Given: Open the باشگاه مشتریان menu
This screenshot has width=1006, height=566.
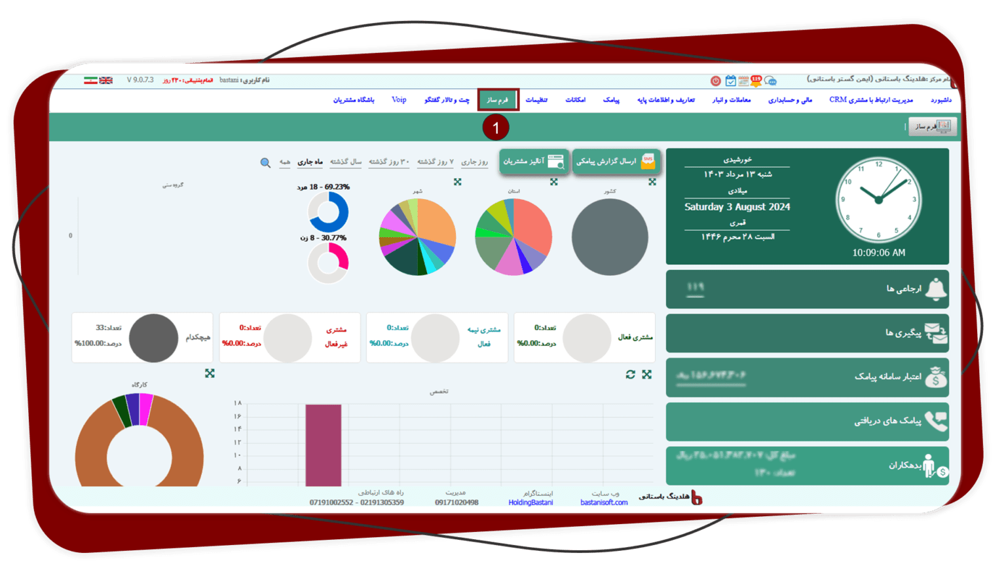Looking at the screenshot, I should [x=354, y=100].
